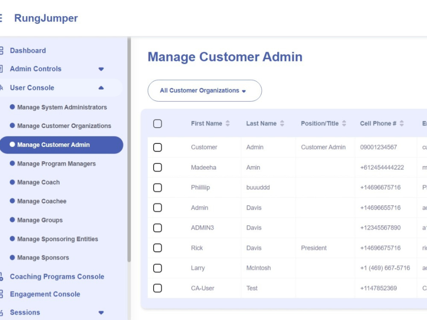Click the Madeeha first name cell

click(203, 167)
